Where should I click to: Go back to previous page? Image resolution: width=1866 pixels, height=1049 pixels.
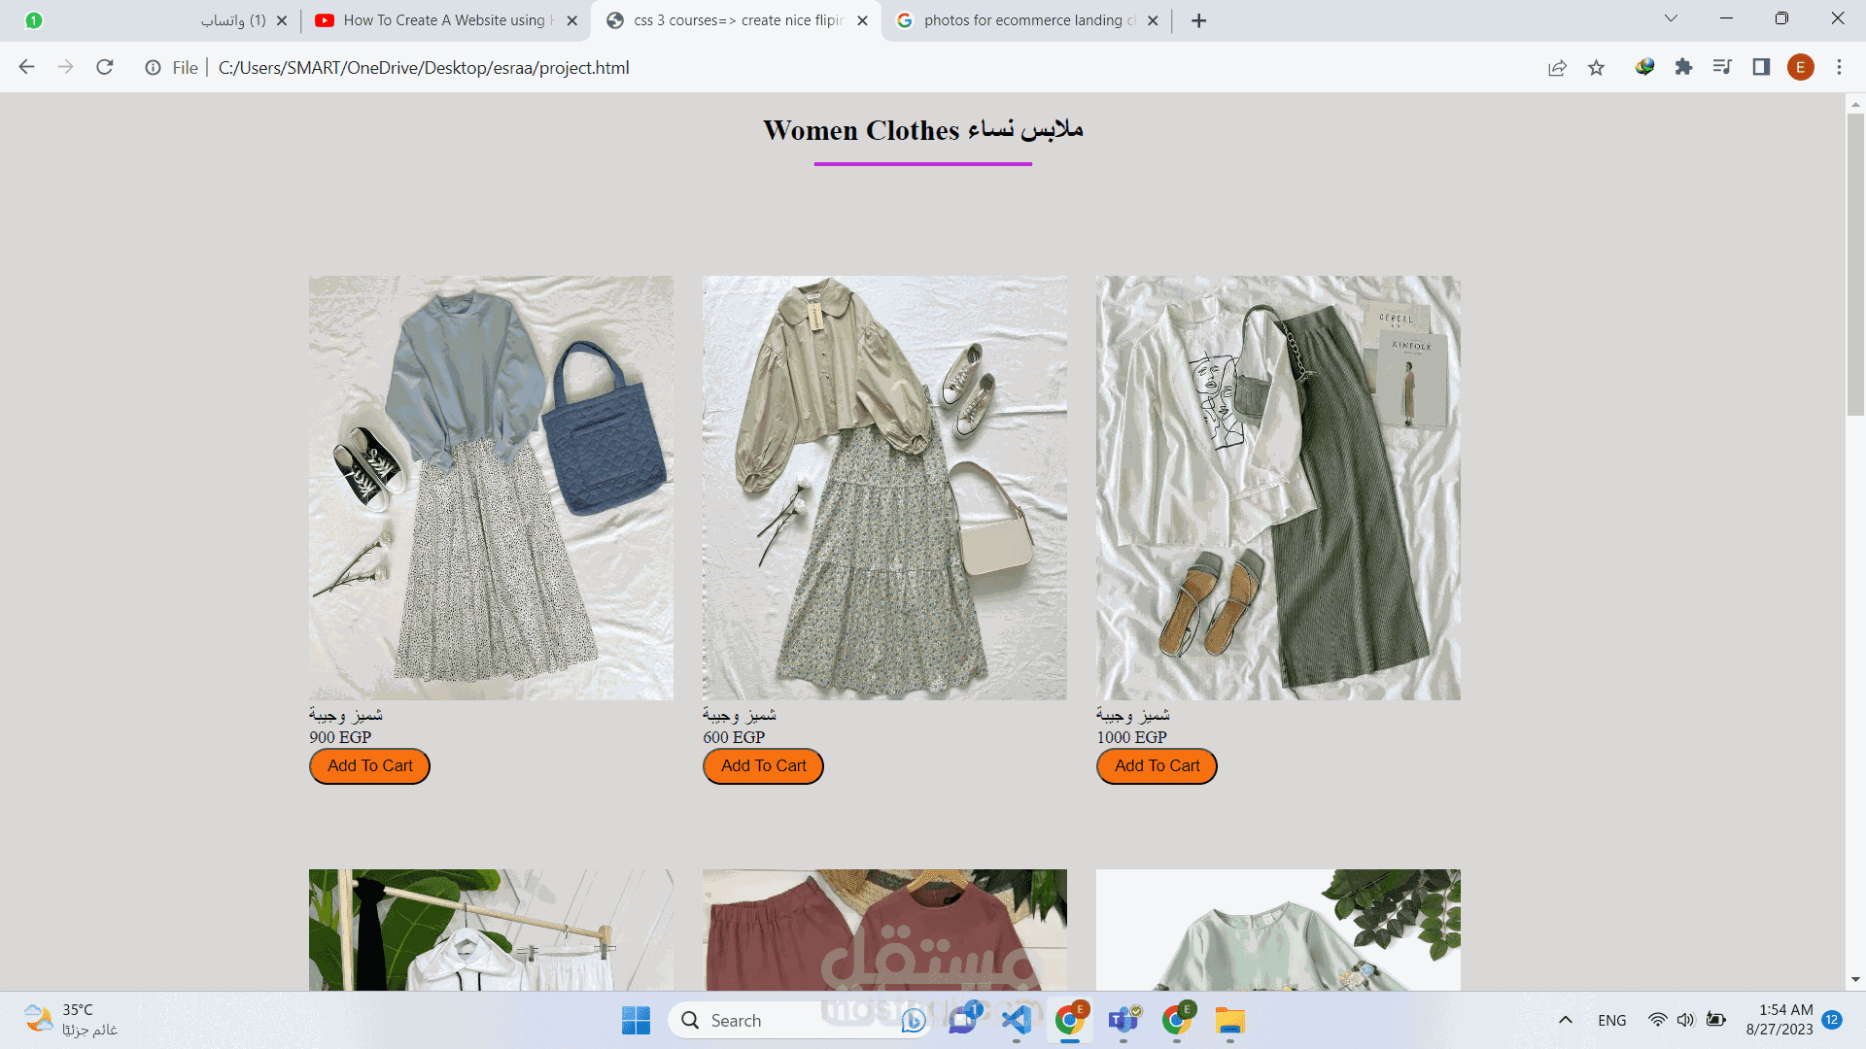(x=27, y=67)
